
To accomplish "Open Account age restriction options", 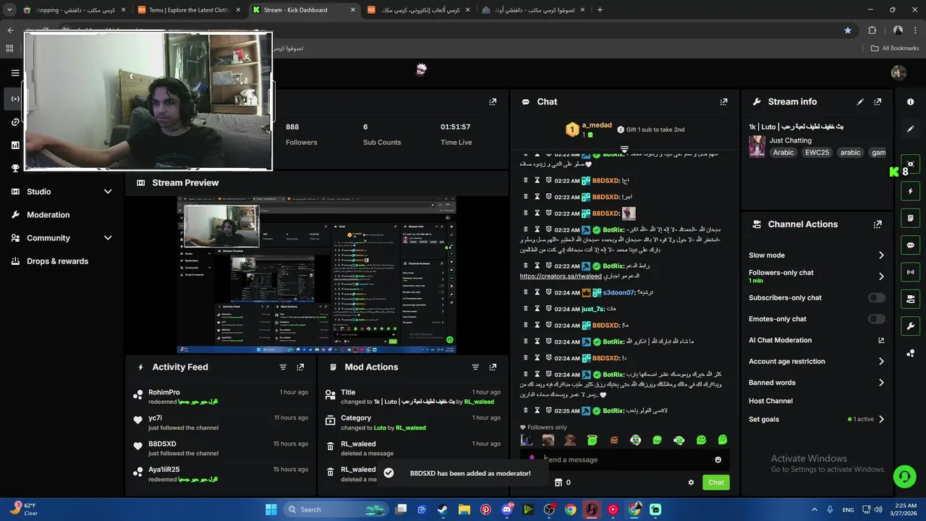I will click(817, 362).
